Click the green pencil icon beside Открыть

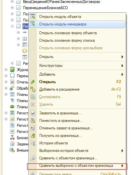coord(33,82)
